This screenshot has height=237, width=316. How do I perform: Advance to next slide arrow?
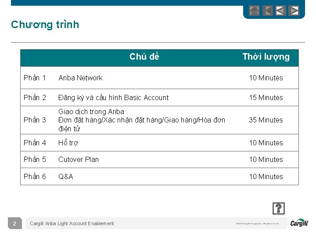click(x=294, y=11)
